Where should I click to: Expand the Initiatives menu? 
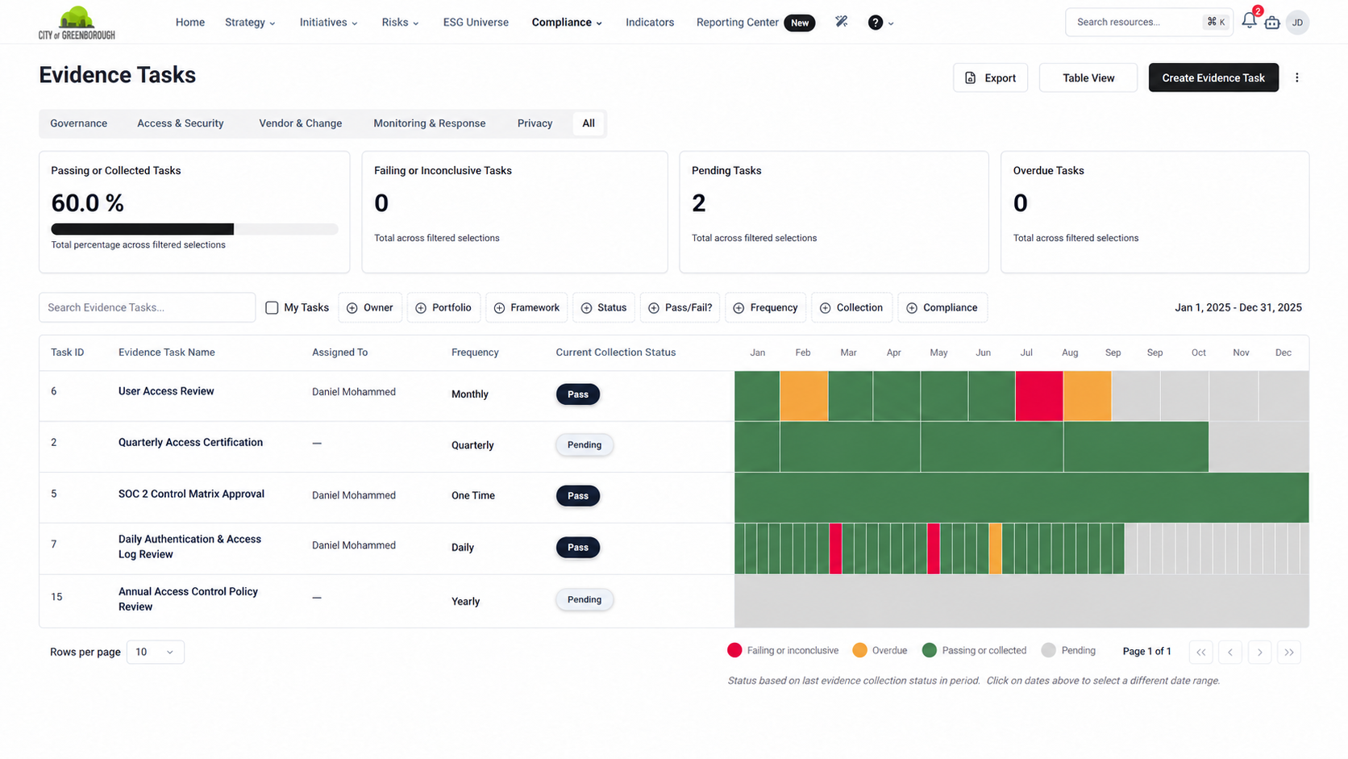pyautogui.click(x=328, y=23)
